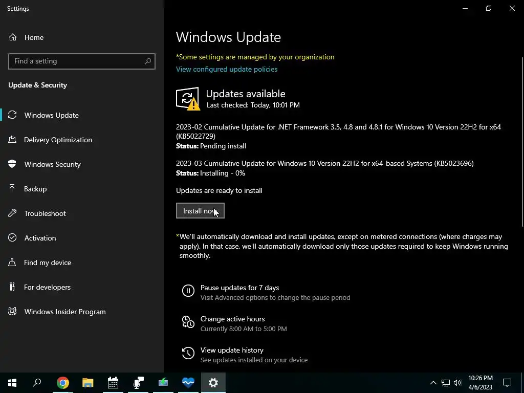Viewport: 524px width, 393px height.
Task: Click the Troubleshoot wrench icon
Action: point(12,213)
